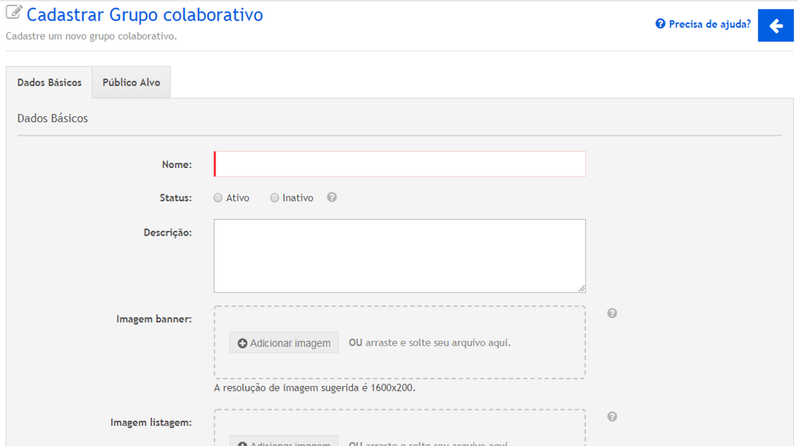Click the resize handle of the Descrição box
Viewport: 798px width, 446px height.
pyautogui.click(x=581, y=288)
